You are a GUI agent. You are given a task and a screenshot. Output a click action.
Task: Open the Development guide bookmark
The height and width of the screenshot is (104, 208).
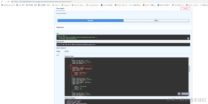pyautogui.click(x=8, y=5)
